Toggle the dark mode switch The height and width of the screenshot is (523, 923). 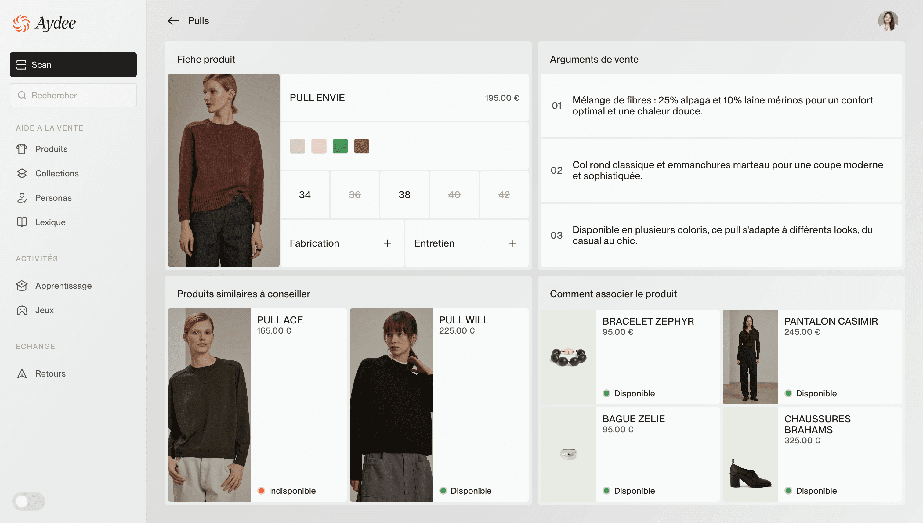click(x=29, y=501)
